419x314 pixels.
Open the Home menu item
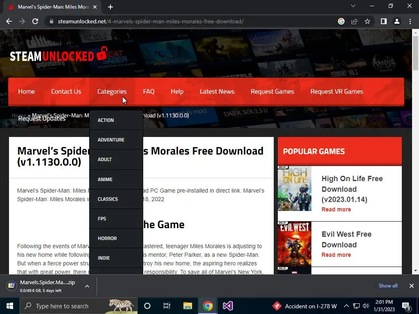[27, 92]
